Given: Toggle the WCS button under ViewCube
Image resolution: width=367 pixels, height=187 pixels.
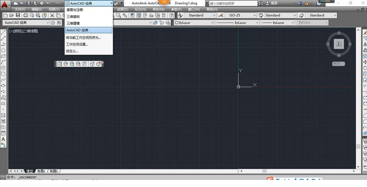Looking at the screenshot, I should point(338,64).
